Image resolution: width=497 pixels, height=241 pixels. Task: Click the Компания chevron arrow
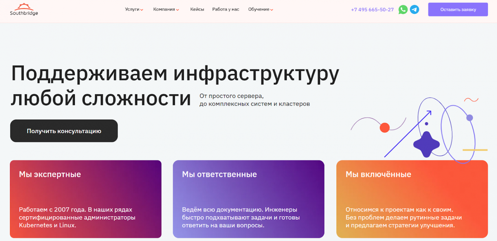coord(178,10)
